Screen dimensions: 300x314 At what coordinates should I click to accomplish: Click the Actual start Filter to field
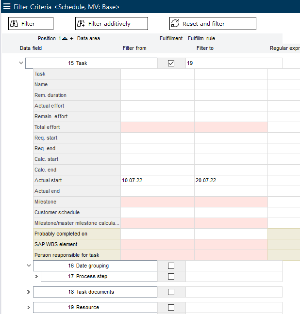pos(231,180)
